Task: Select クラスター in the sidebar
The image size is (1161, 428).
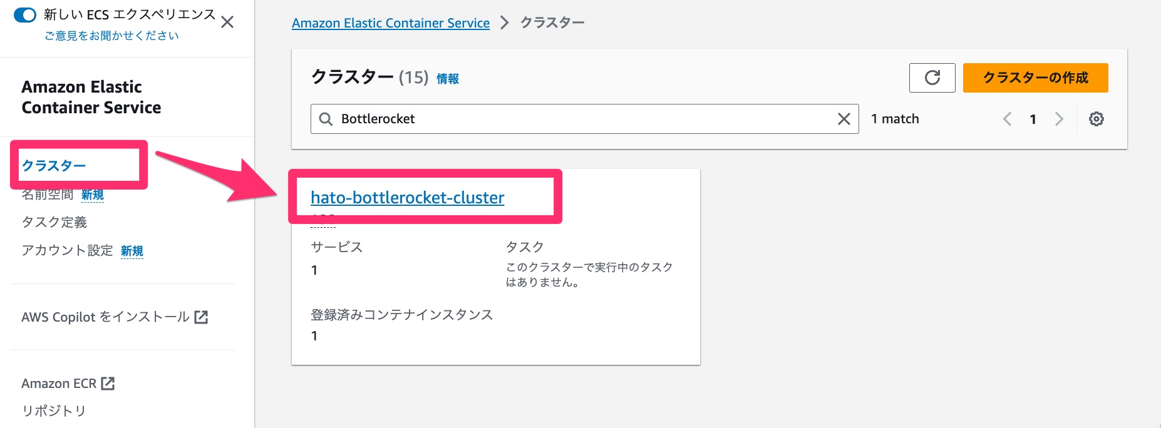Action: [x=53, y=166]
